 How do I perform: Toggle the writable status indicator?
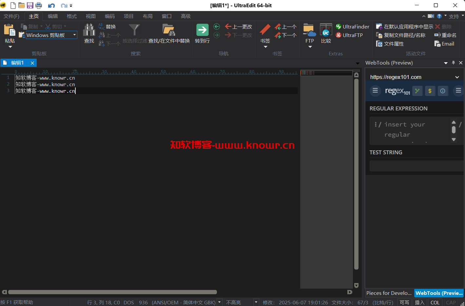click(404, 302)
